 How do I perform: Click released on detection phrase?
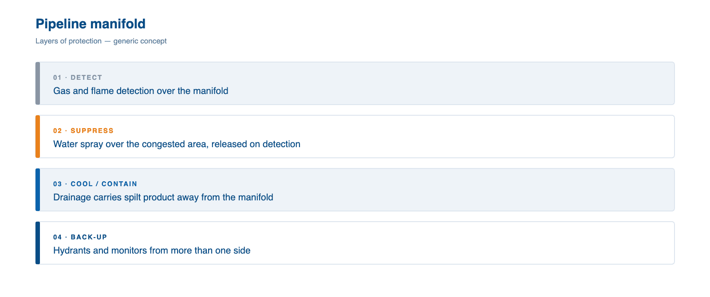(x=256, y=144)
